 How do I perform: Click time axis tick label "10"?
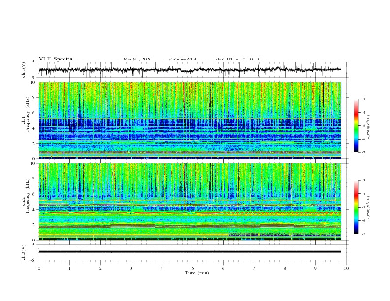tap(346, 268)
